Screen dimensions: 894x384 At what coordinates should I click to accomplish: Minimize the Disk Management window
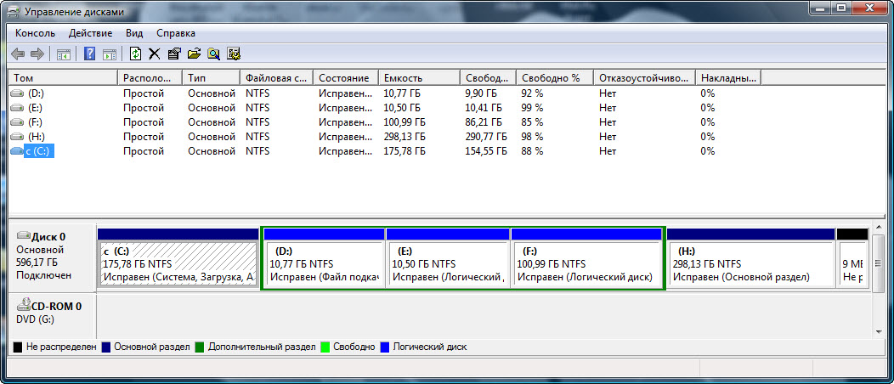pyautogui.click(x=821, y=8)
